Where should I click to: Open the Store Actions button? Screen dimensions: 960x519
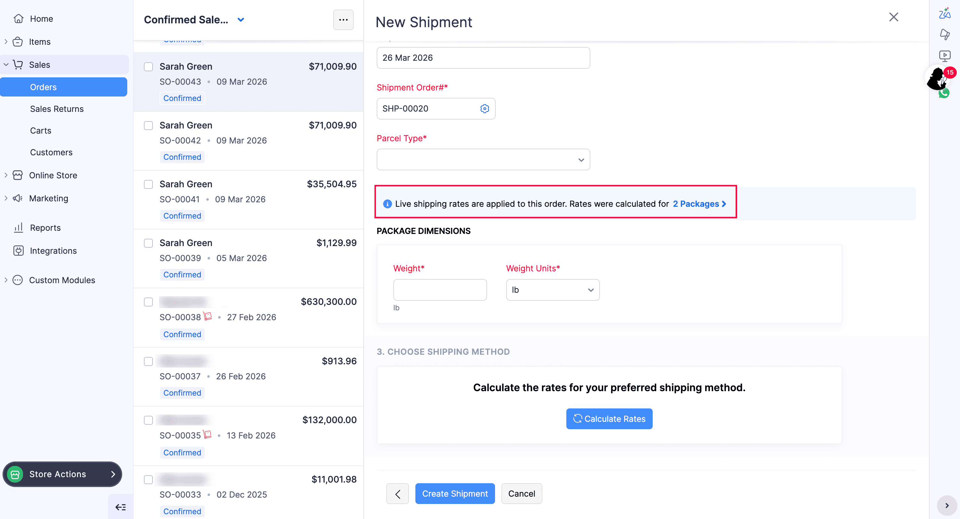[62, 474]
